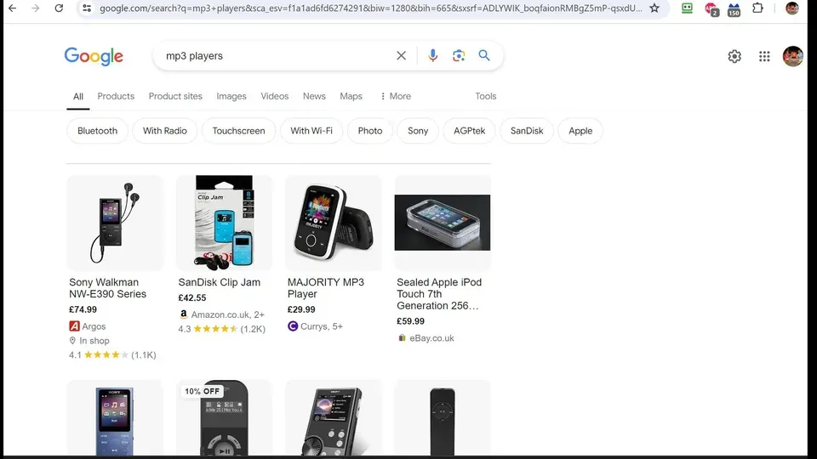
Task: Open the blue Sony player thumbnail
Action: [x=115, y=419]
